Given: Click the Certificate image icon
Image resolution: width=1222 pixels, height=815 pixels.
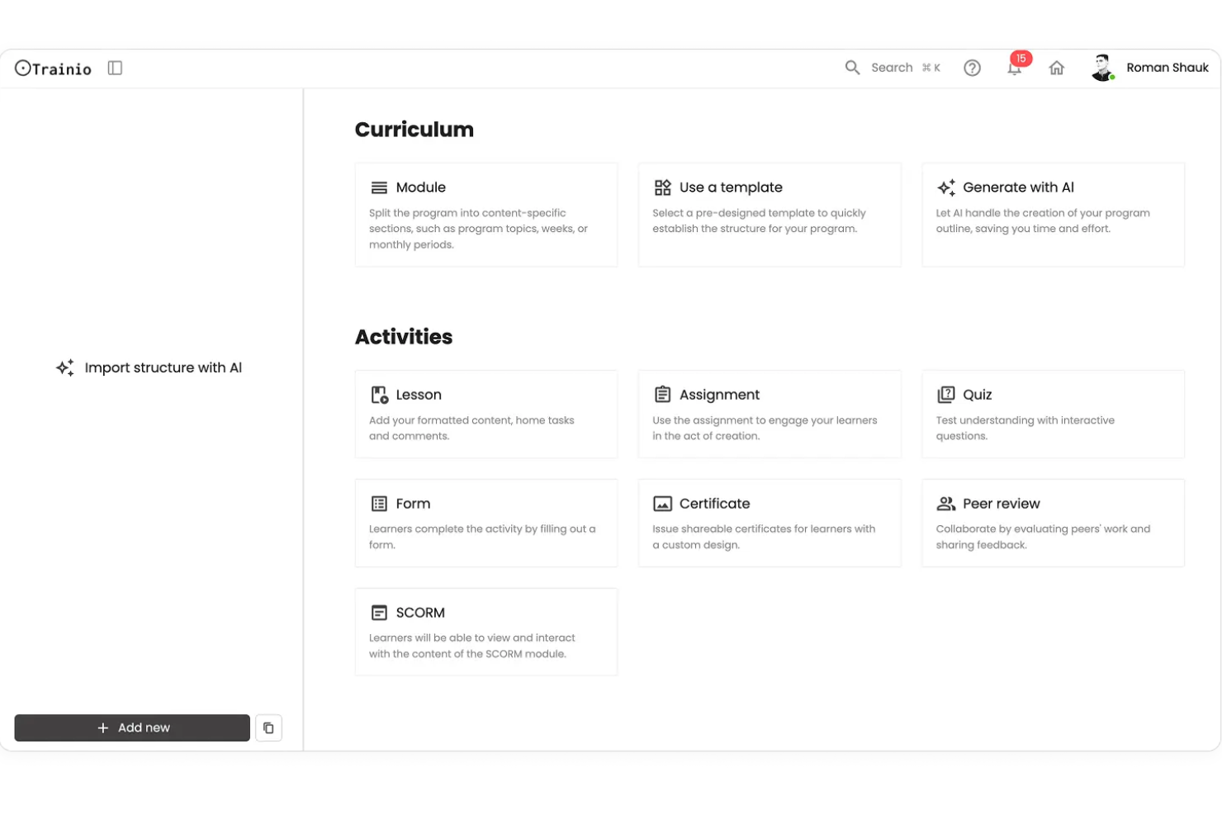Looking at the screenshot, I should point(661,503).
